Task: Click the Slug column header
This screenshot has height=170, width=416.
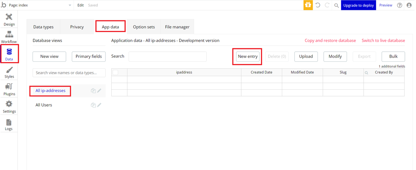Action: click(343, 72)
